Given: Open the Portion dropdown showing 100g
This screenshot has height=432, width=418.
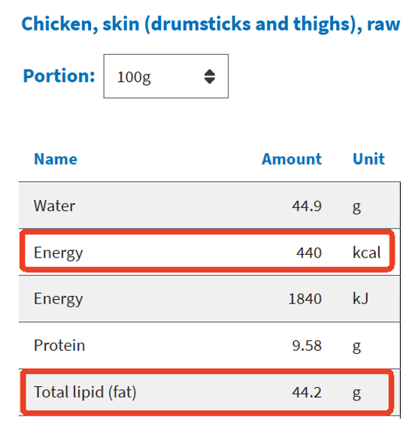Looking at the screenshot, I should [x=165, y=76].
